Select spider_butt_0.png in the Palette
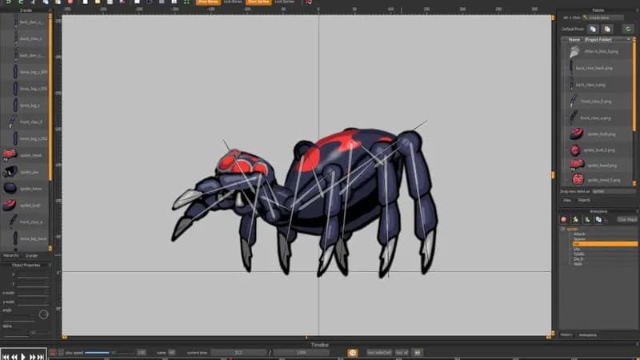The image size is (640, 360). pyautogui.click(x=598, y=150)
